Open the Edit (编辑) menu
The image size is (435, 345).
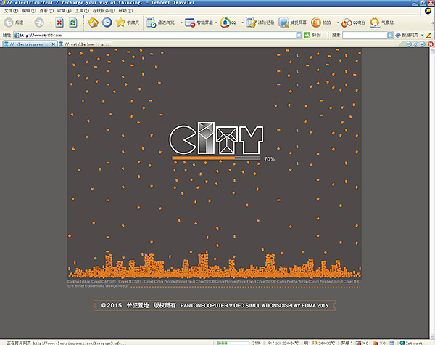click(x=28, y=11)
